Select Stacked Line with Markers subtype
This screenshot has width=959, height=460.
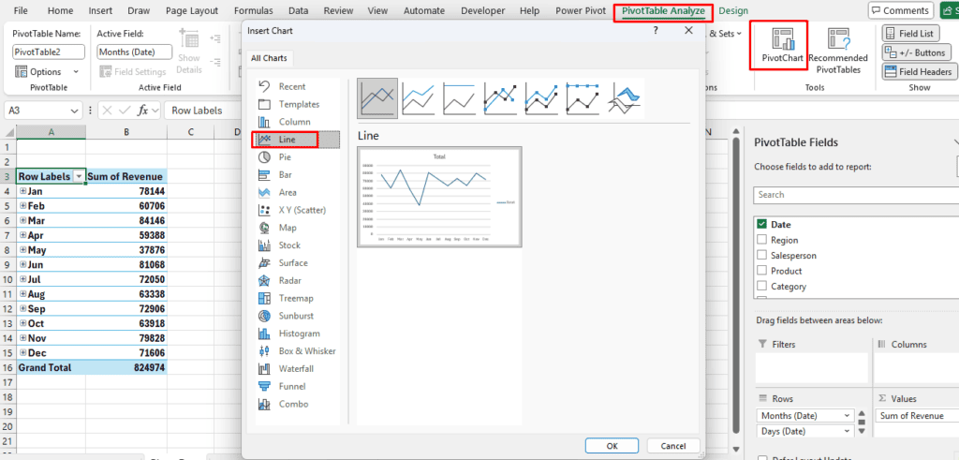542,97
